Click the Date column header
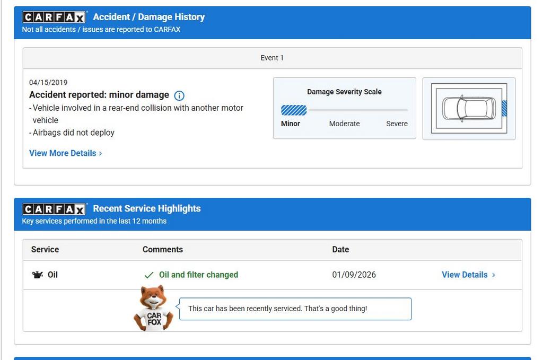Image resolution: width=543 pixels, height=360 pixels. pyautogui.click(x=340, y=250)
